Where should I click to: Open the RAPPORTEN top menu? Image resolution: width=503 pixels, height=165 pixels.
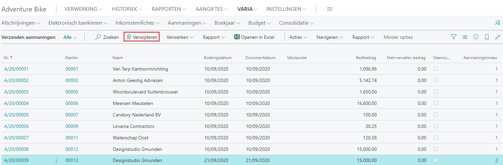pyautogui.click(x=169, y=9)
